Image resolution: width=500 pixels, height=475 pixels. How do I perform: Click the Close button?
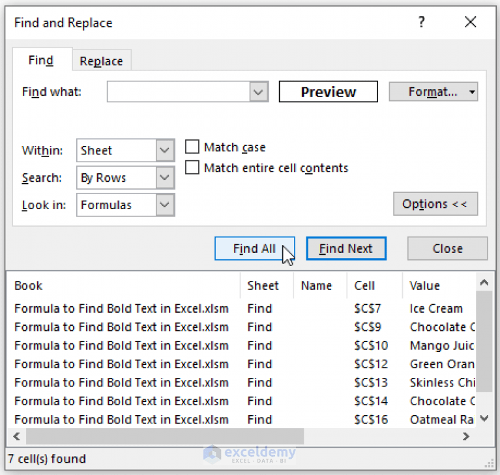pos(447,248)
